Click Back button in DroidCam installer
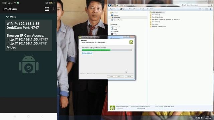 click(111, 76)
